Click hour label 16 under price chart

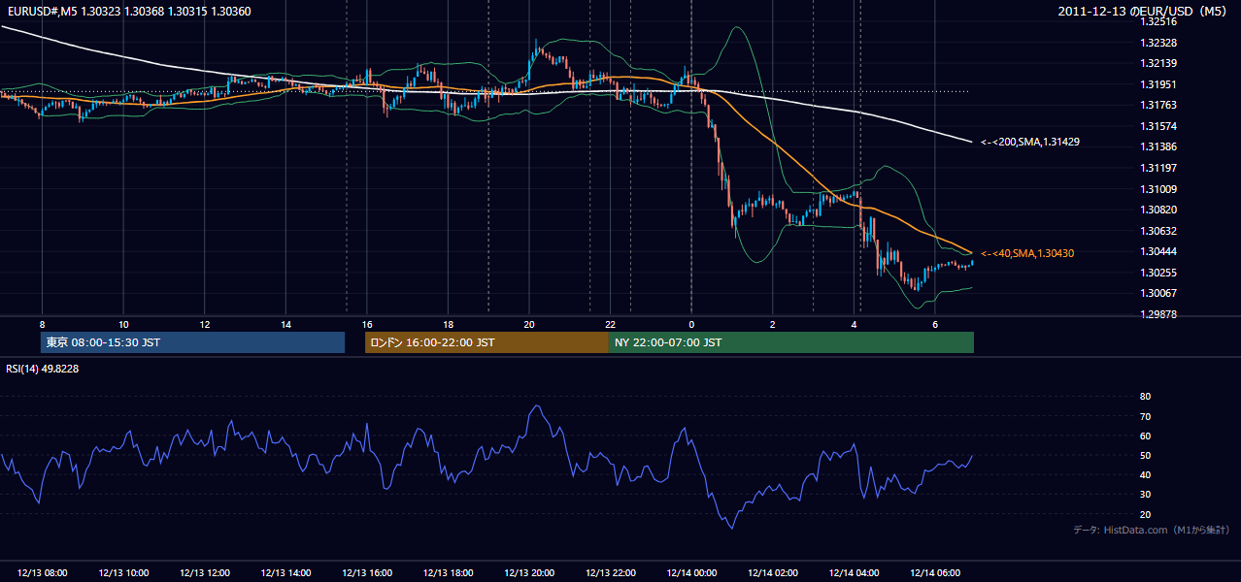tap(367, 324)
